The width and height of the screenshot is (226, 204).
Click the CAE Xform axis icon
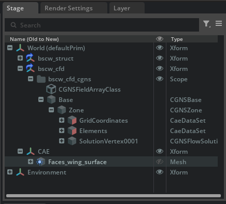pos(31,152)
